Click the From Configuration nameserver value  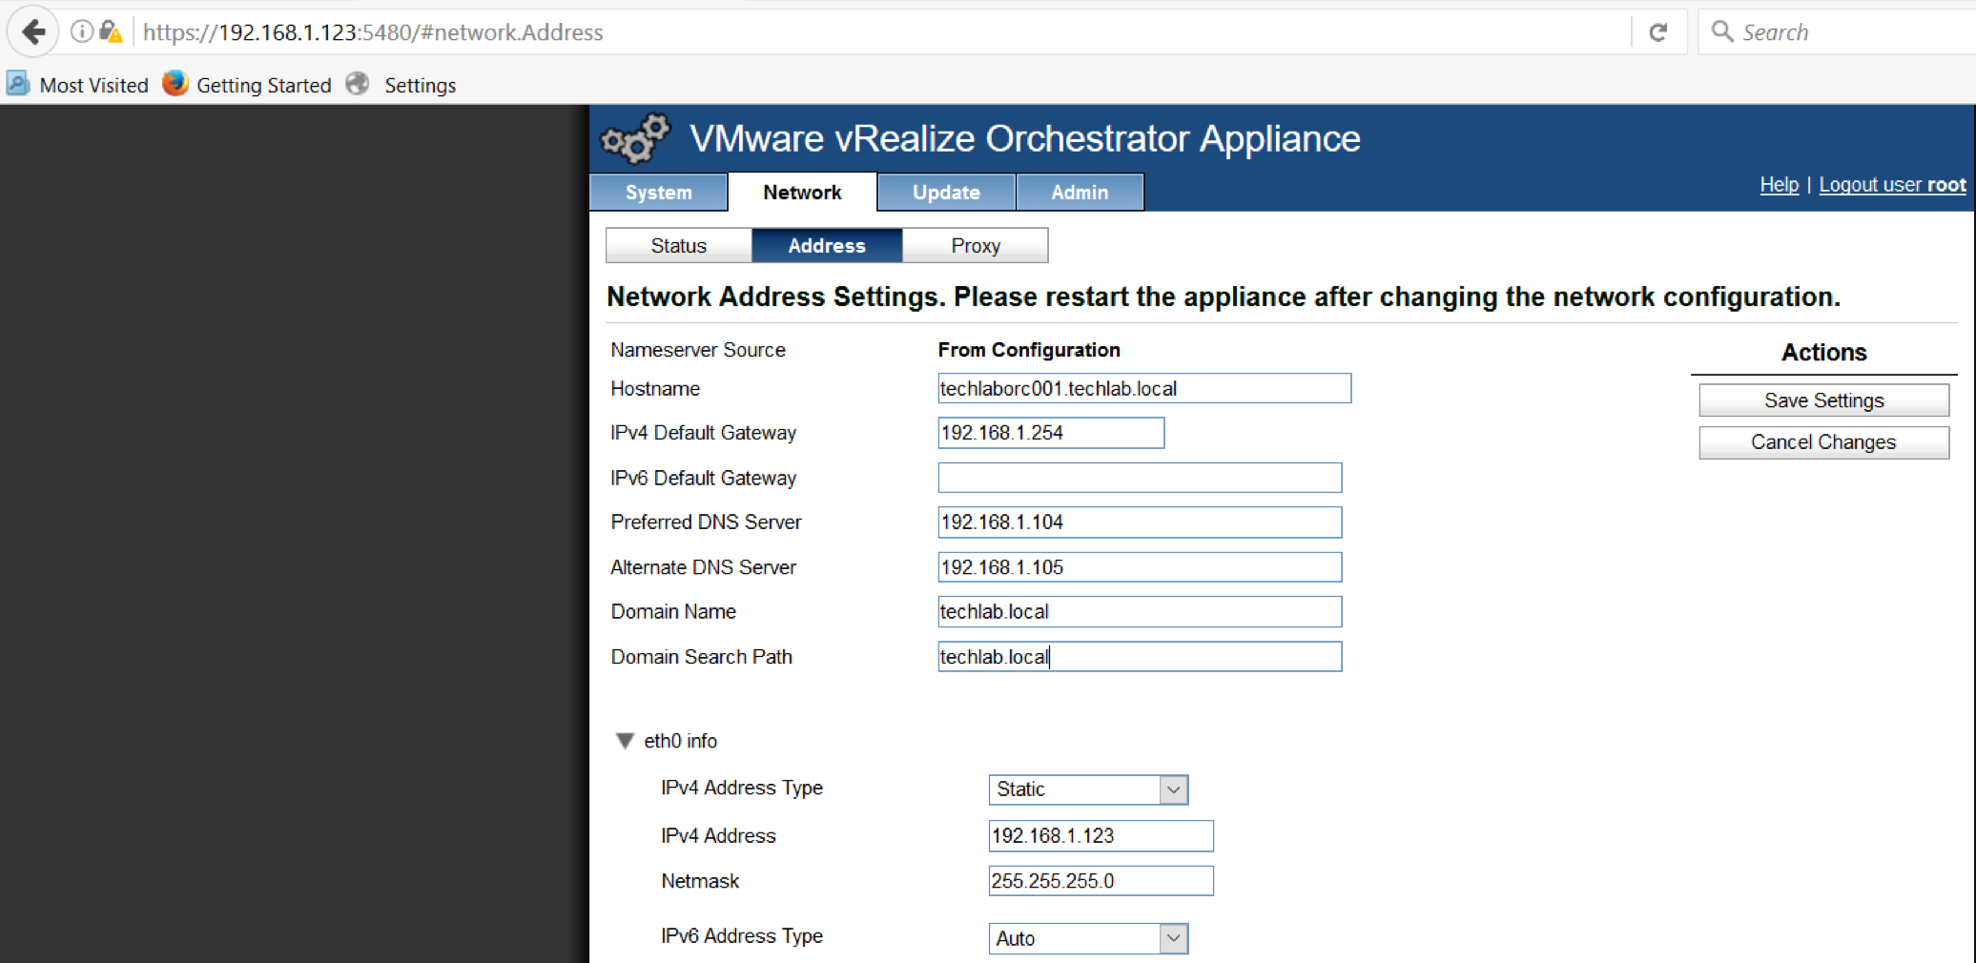click(1029, 350)
